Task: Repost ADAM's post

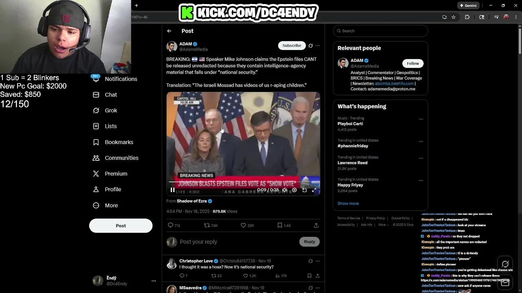Action: 207,225
